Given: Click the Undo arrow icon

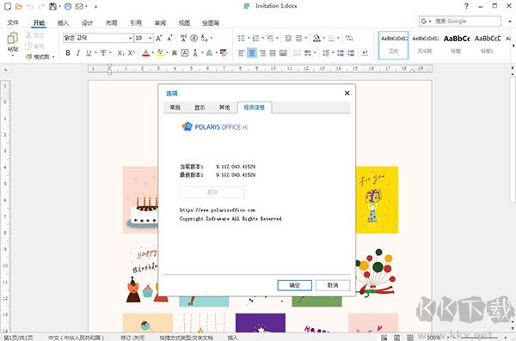Looking at the screenshot, I should pyautogui.click(x=30, y=7).
